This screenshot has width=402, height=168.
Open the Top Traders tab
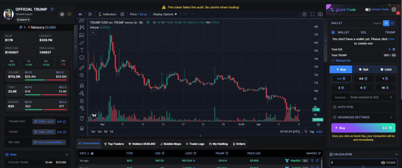(x=114, y=144)
